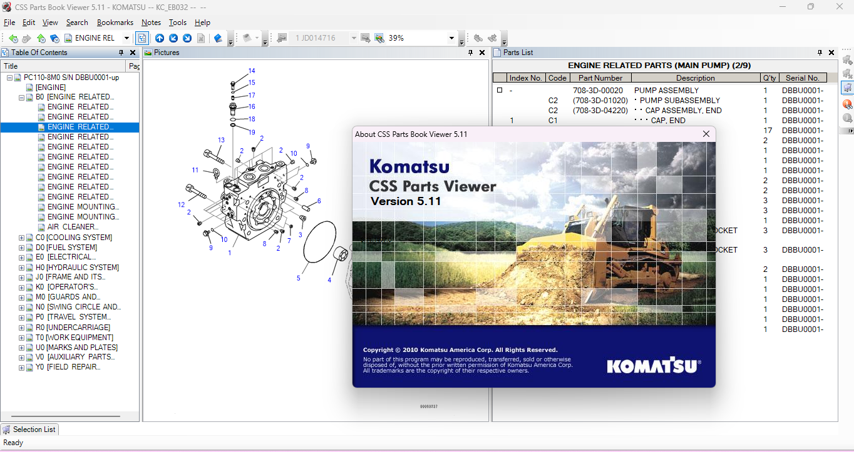Click the blue up-left arrow toolbar icon

(x=173, y=38)
